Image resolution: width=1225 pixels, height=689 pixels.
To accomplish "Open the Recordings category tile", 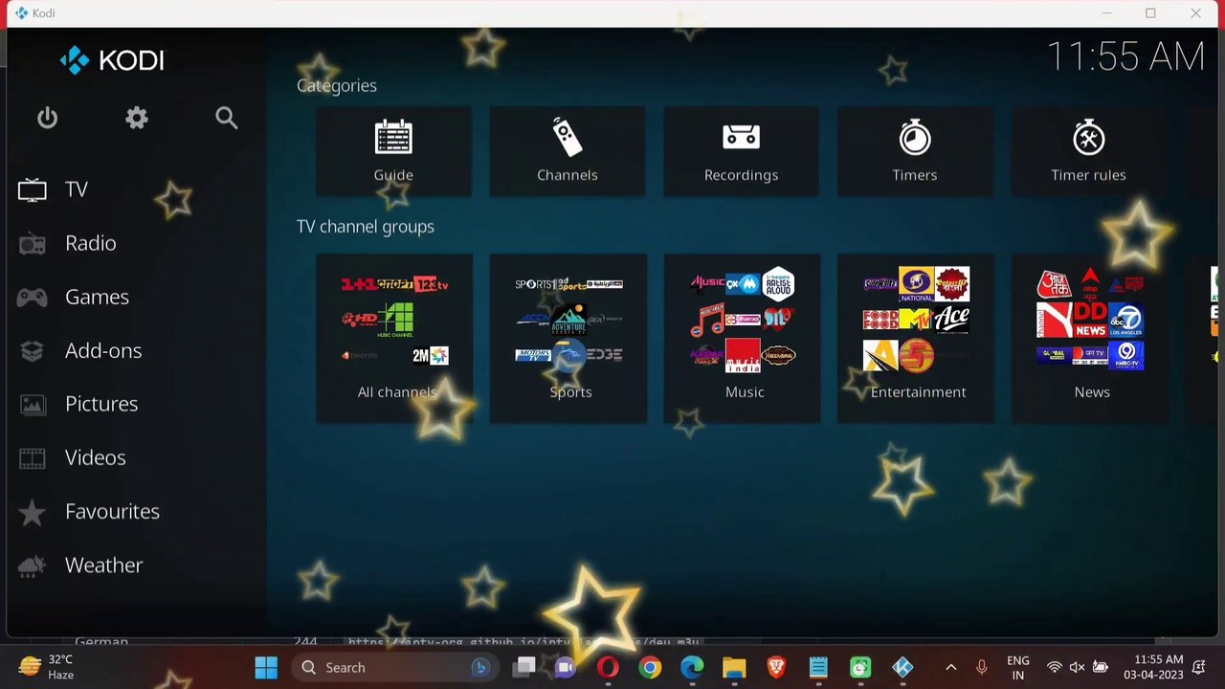I will pyautogui.click(x=741, y=151).
